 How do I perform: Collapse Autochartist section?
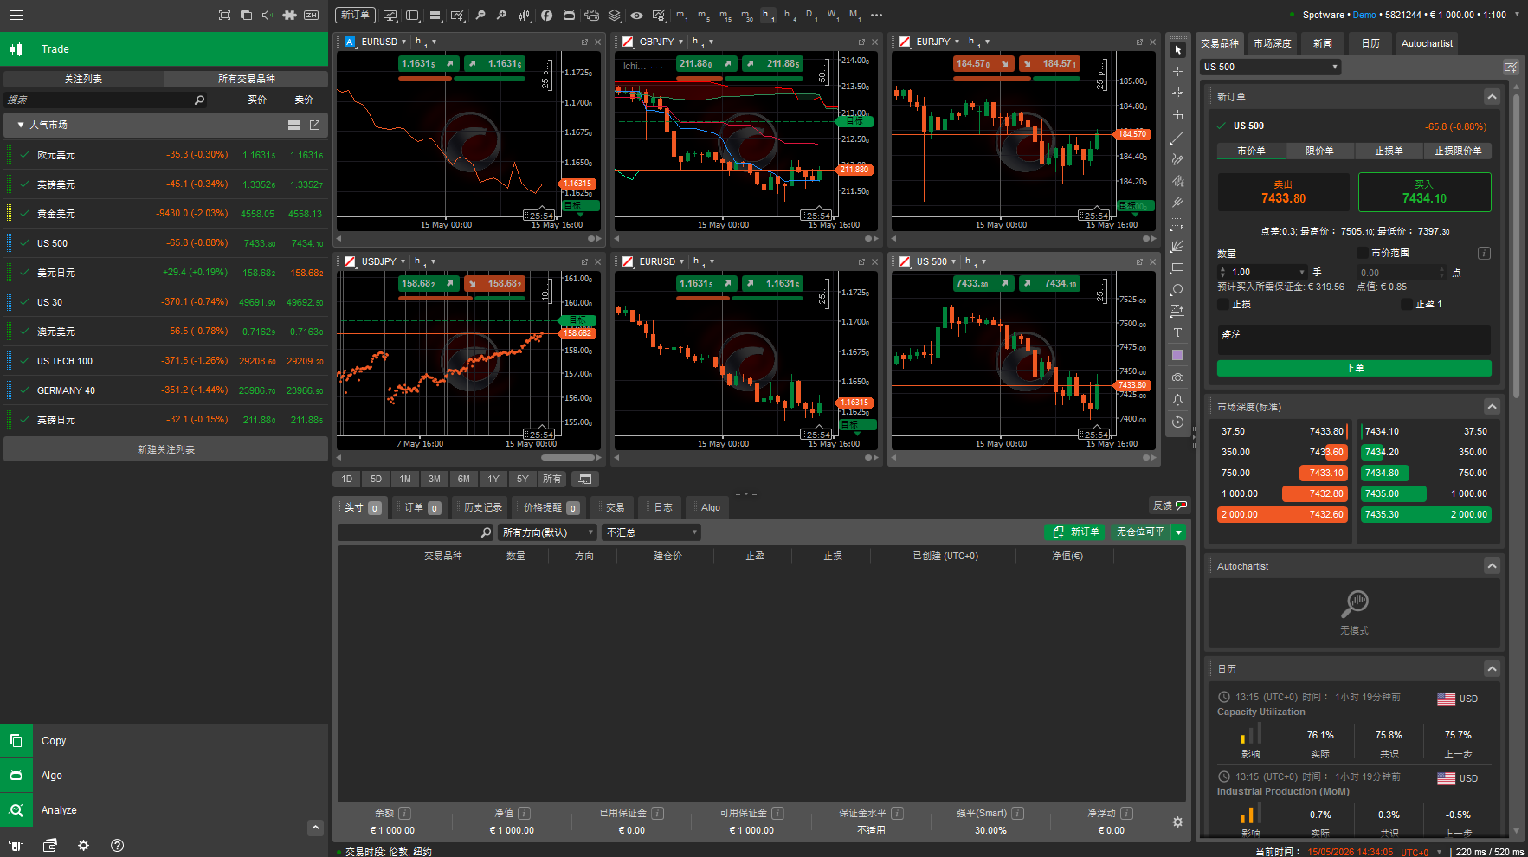point(1491,566)
